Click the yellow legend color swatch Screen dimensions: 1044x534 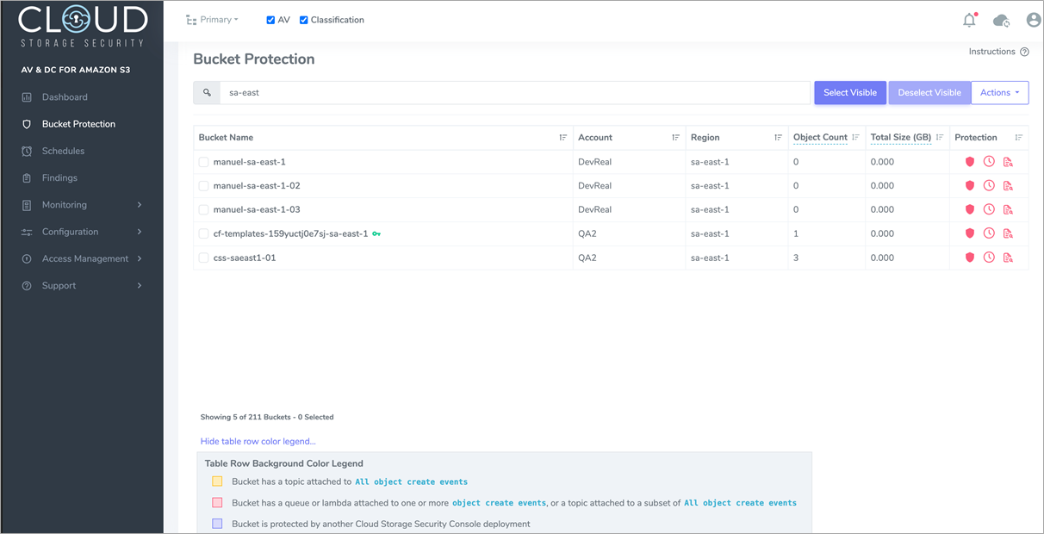pyautogui.click(x=216, y=481)
